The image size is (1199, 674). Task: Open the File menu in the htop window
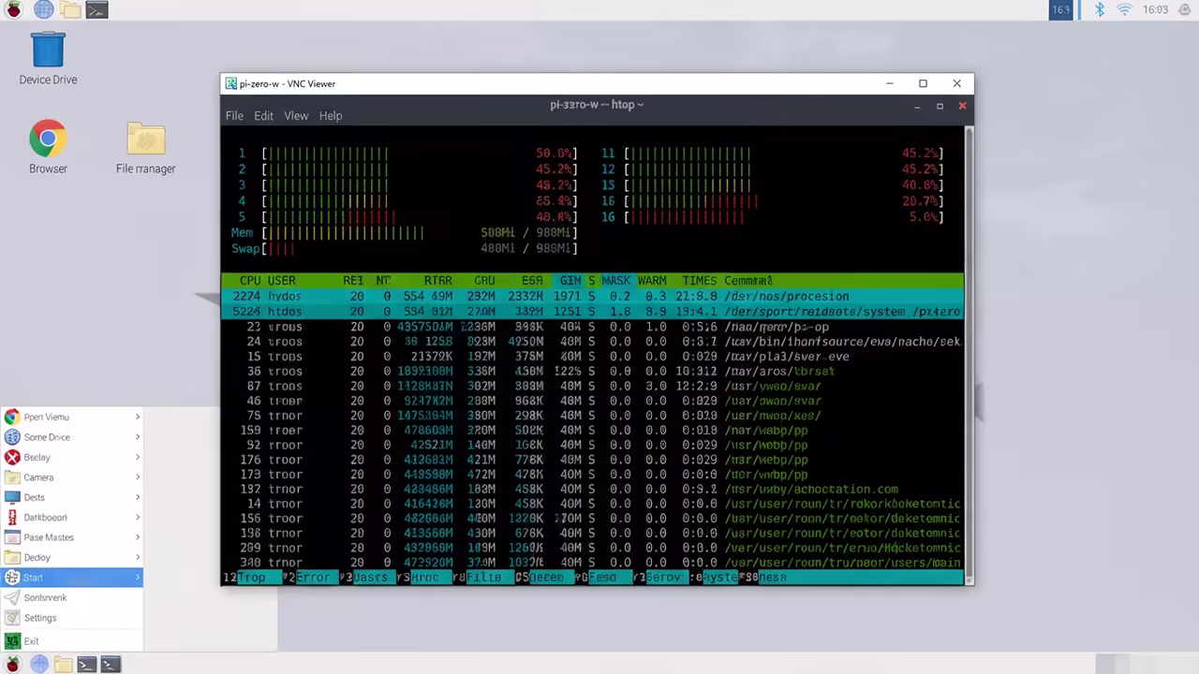(x=234, y=115)
